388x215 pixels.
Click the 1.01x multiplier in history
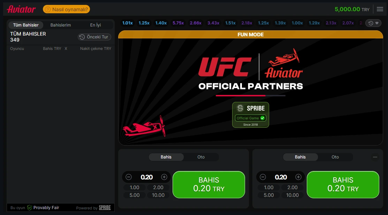pos(128,23)
